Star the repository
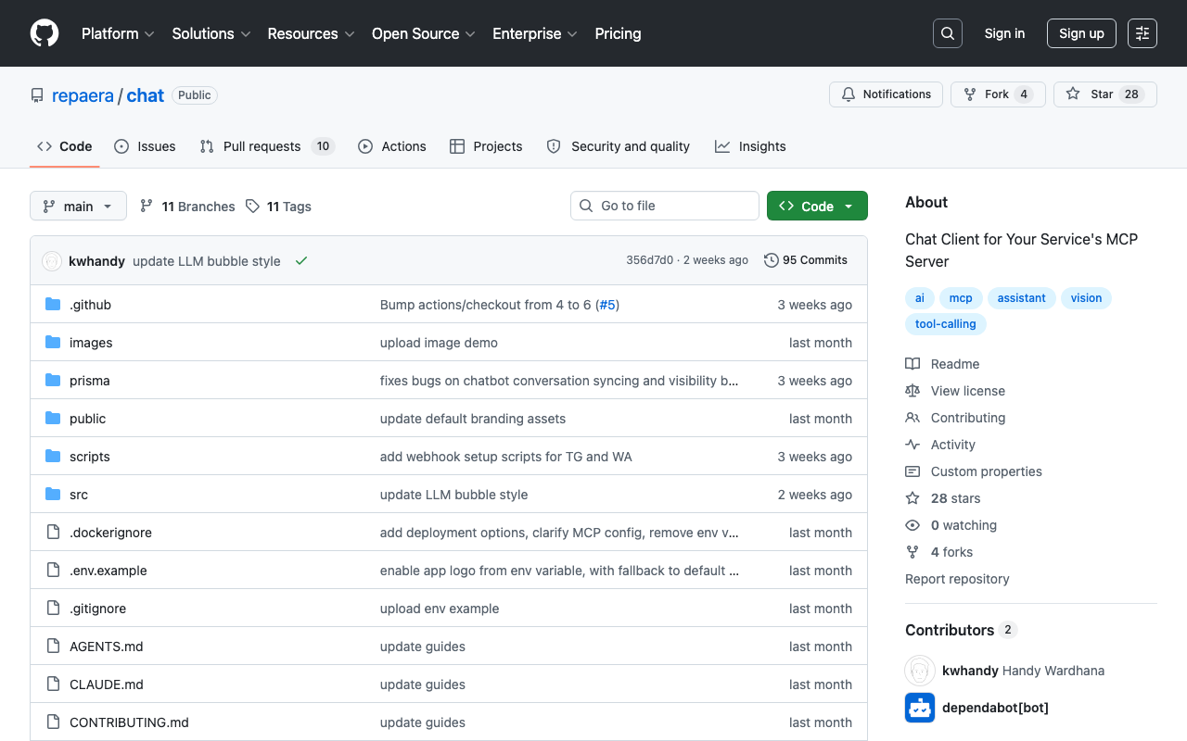Viewport: 1187px width, 741px height. [x=1105, y=94]
